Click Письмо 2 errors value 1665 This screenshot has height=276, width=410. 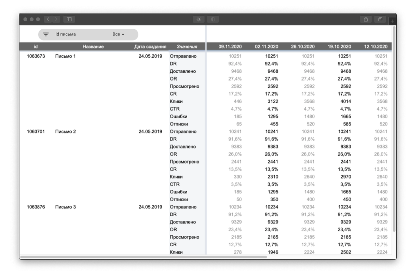(x=345, y=192)
